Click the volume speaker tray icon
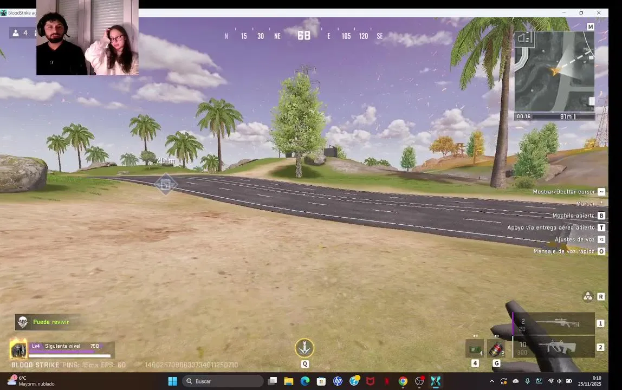The height and width of the screenshot is (390, 622). (x=559, y=381)
